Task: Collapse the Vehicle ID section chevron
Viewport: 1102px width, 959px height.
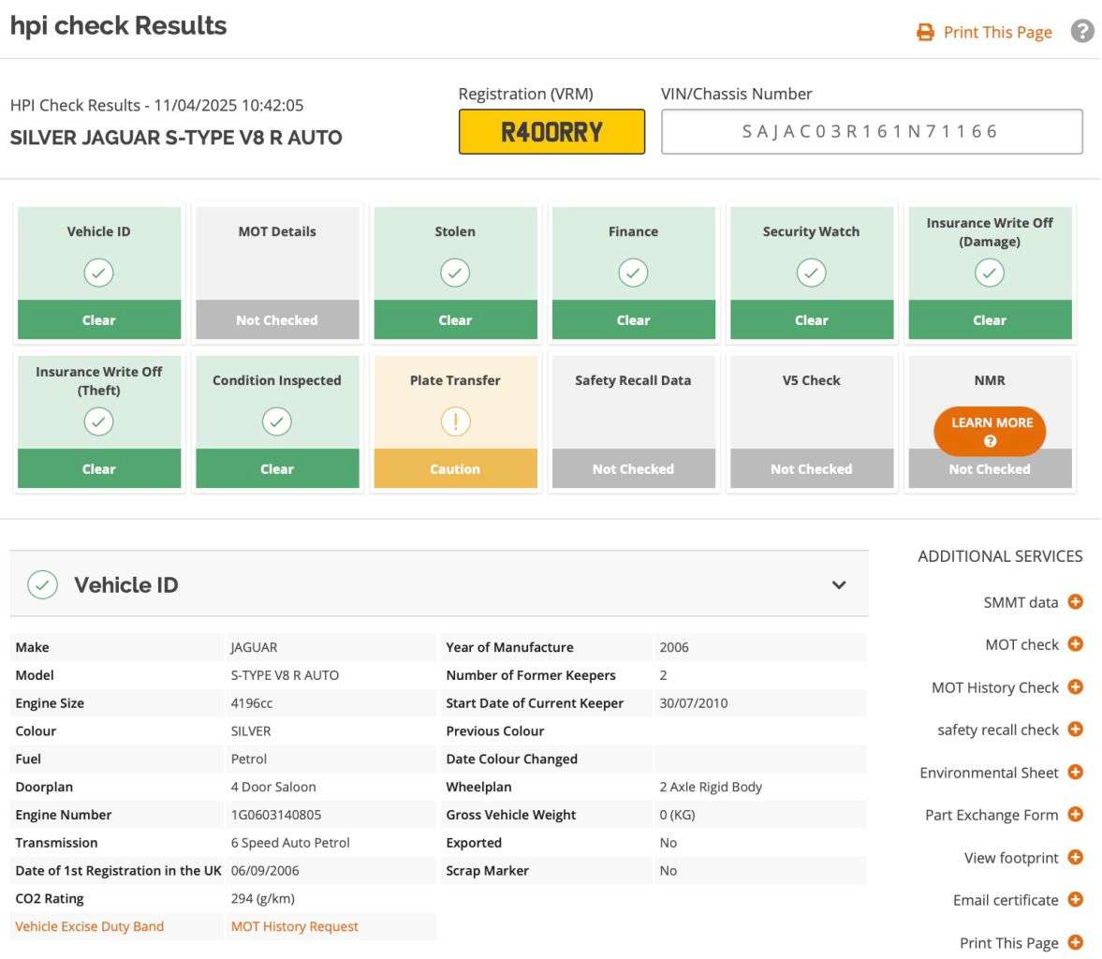Action: pos(839,585)
